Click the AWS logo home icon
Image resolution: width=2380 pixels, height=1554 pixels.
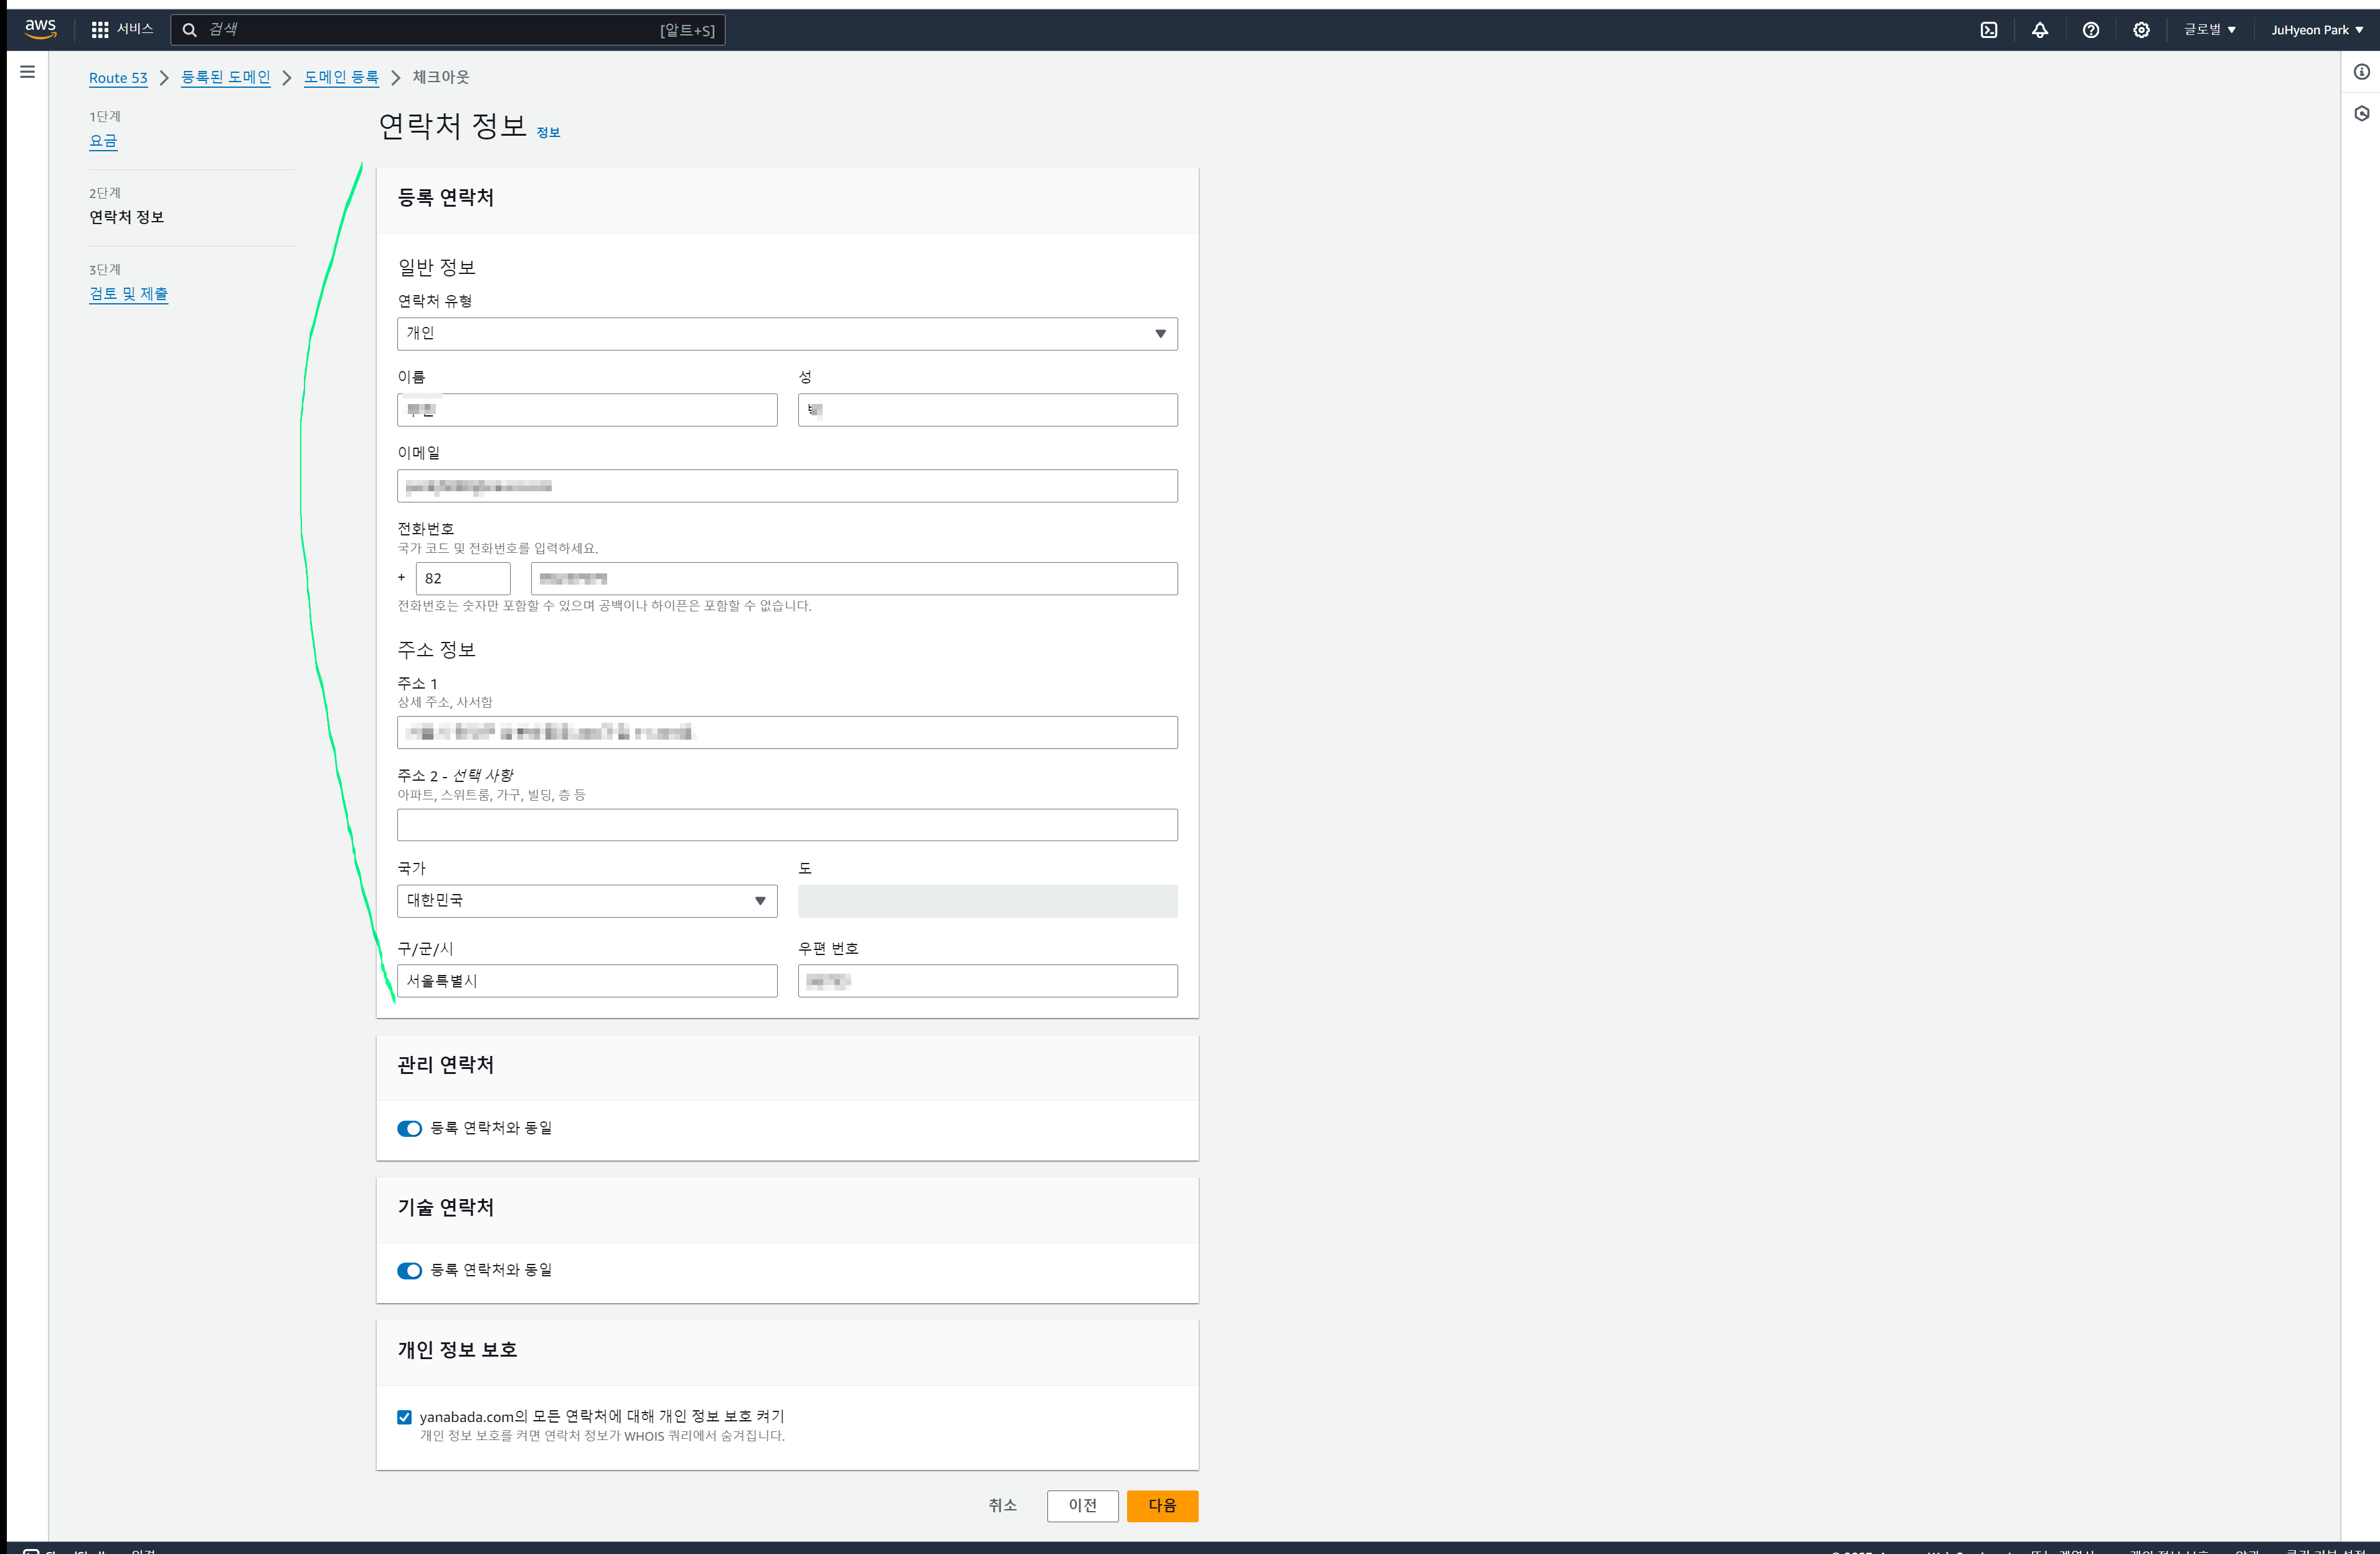tap(40, 29)
